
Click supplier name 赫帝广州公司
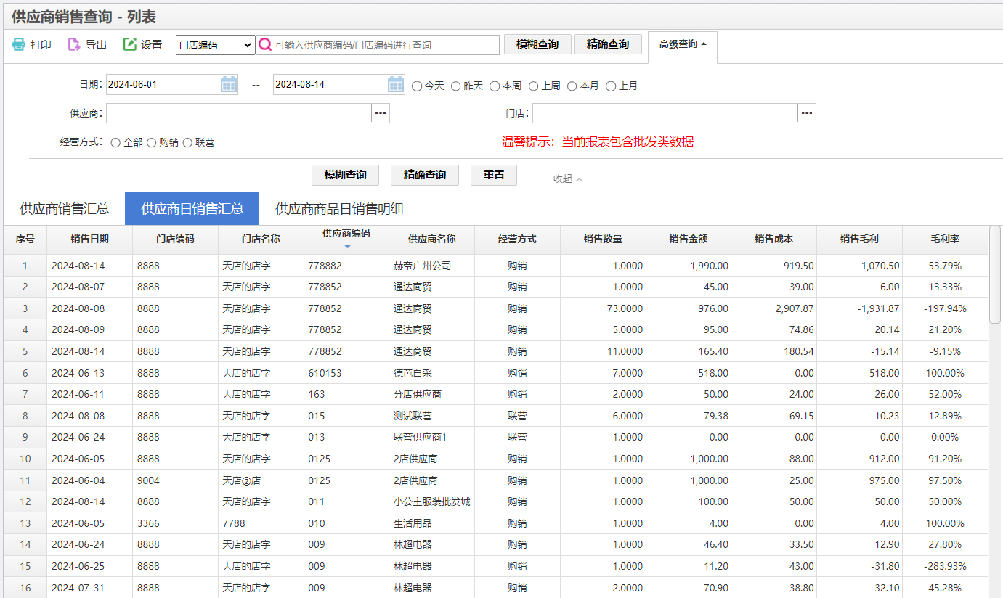pyautogui.click(x=422, y=266)
